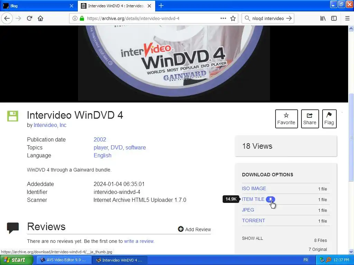
Task: Click the green secure padlock icon
Action: click(x=82, y=19)
